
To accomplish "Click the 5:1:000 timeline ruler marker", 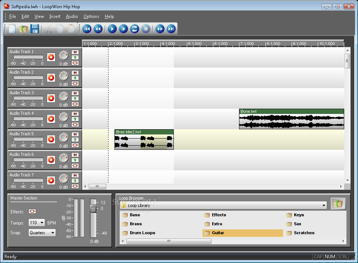I will point(195,43).
